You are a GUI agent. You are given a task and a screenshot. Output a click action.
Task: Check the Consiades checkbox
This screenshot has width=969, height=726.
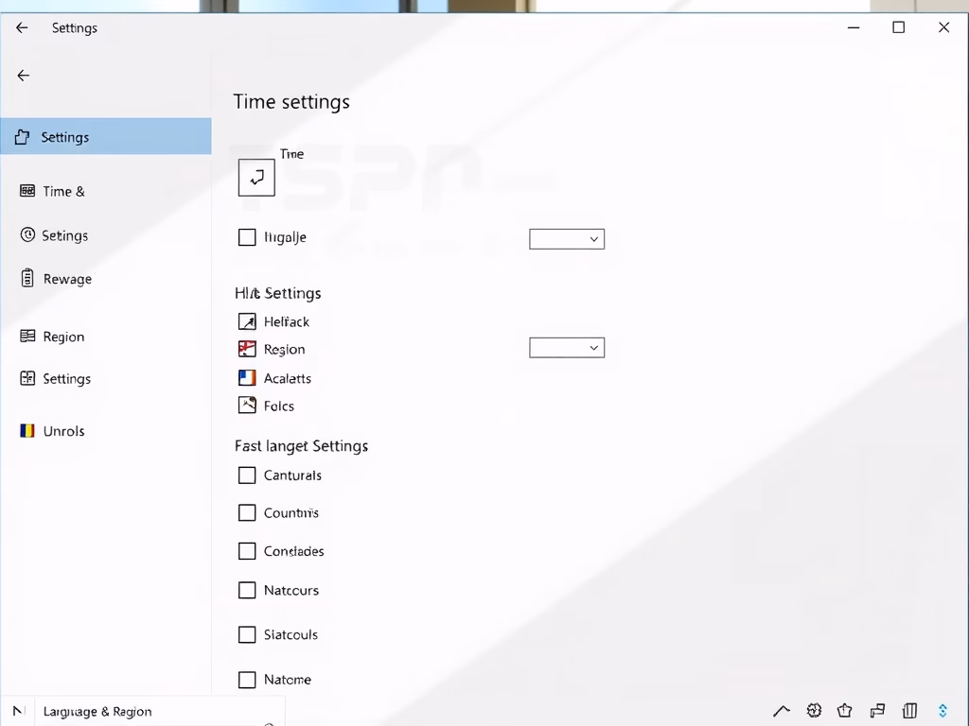[247, 551]
